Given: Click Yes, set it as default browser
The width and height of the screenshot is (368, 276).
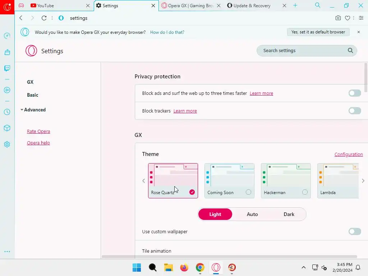Looking at the screenshot, I should click(318, 32).
